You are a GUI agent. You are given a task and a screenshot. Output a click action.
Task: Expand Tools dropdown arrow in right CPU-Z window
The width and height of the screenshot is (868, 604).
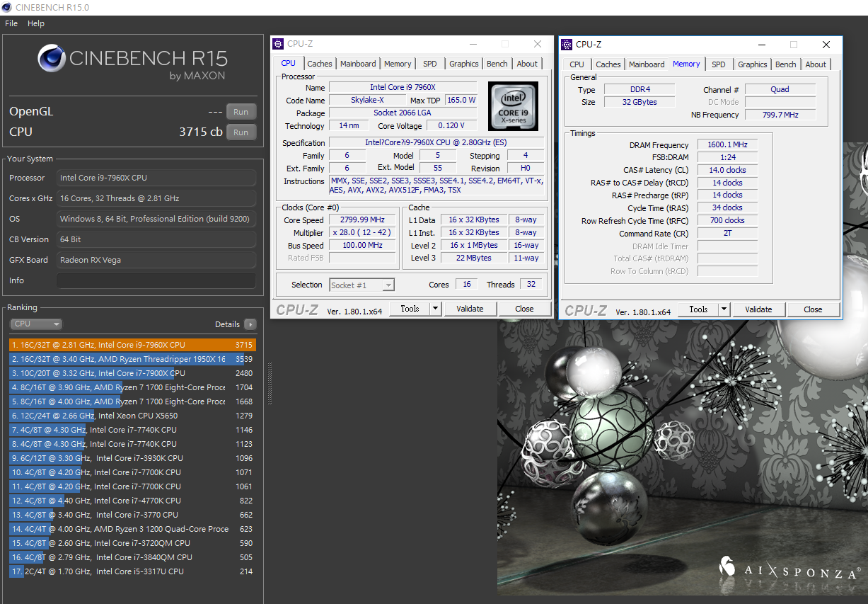[x=724, y=309]
